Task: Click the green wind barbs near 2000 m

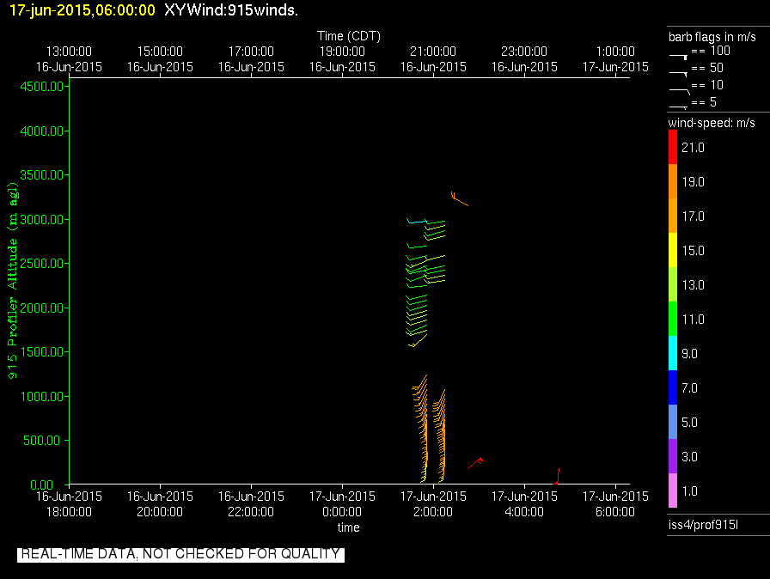Action: tap(417, 315)
